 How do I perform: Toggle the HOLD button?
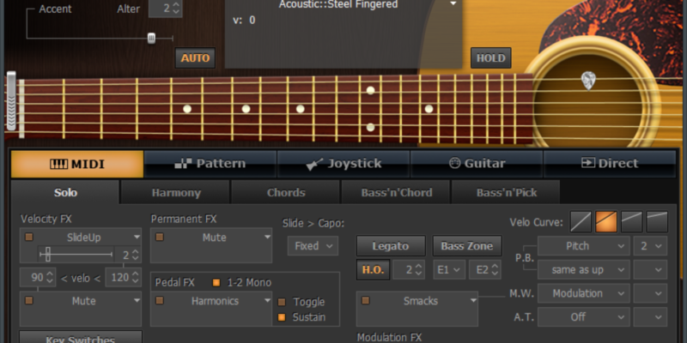click(x=490, y=58)
